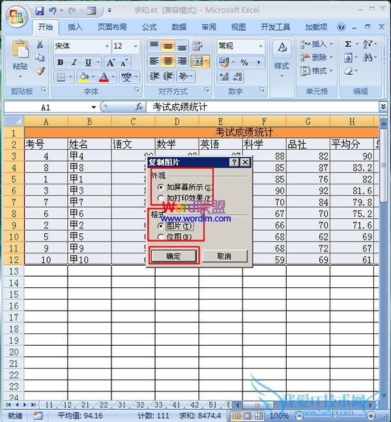Increase font size with large A
Screen dimensions: 391x422
(x=110, y=63)
